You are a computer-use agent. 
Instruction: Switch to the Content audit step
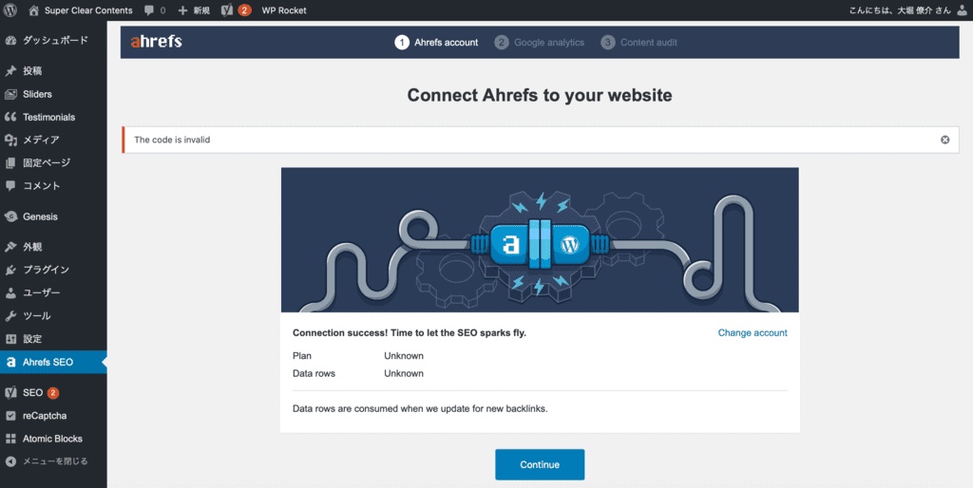[x=639, y=43]
